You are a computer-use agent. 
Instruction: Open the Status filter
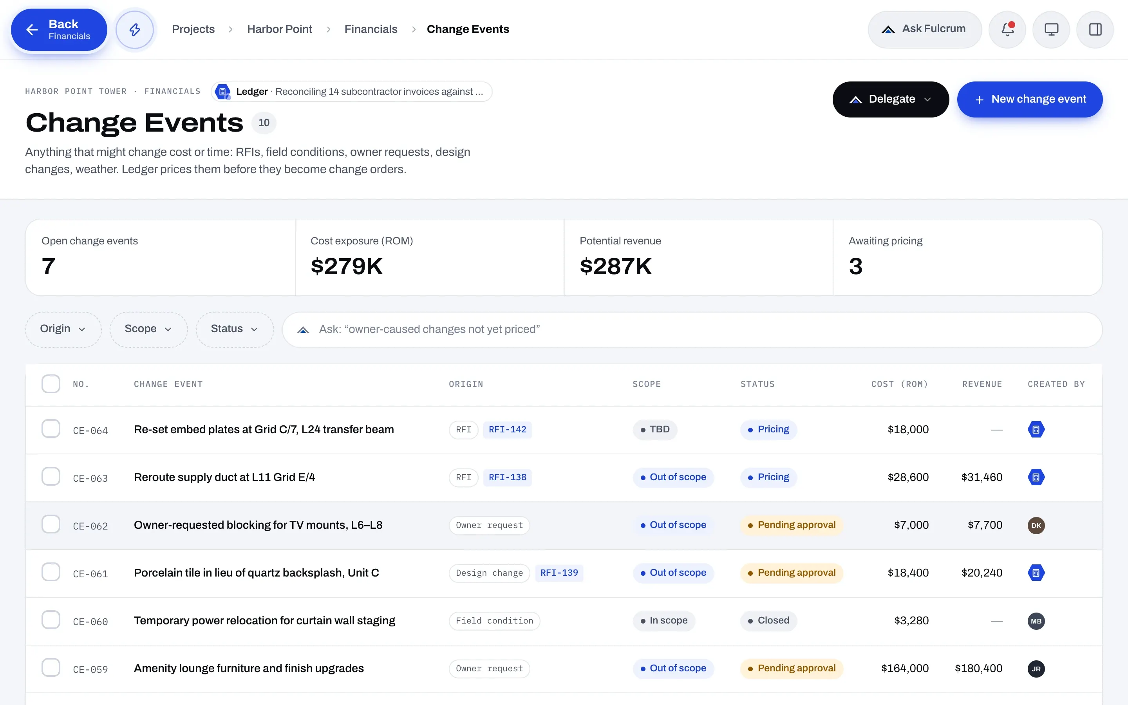pos(235,329)
